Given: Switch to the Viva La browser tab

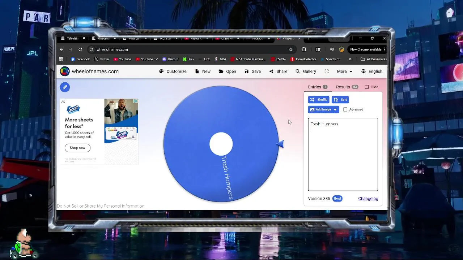Looking at the screenshot, I should pos(135,38).
